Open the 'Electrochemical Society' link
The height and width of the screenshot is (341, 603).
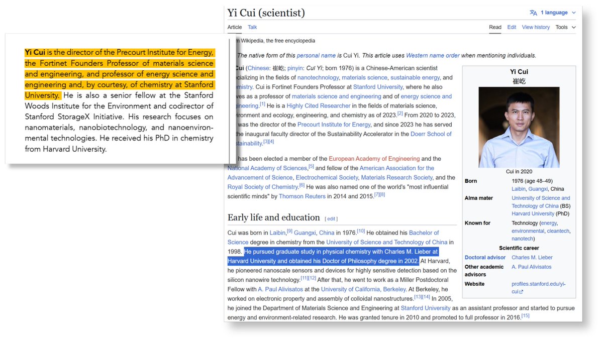(327, 177)
